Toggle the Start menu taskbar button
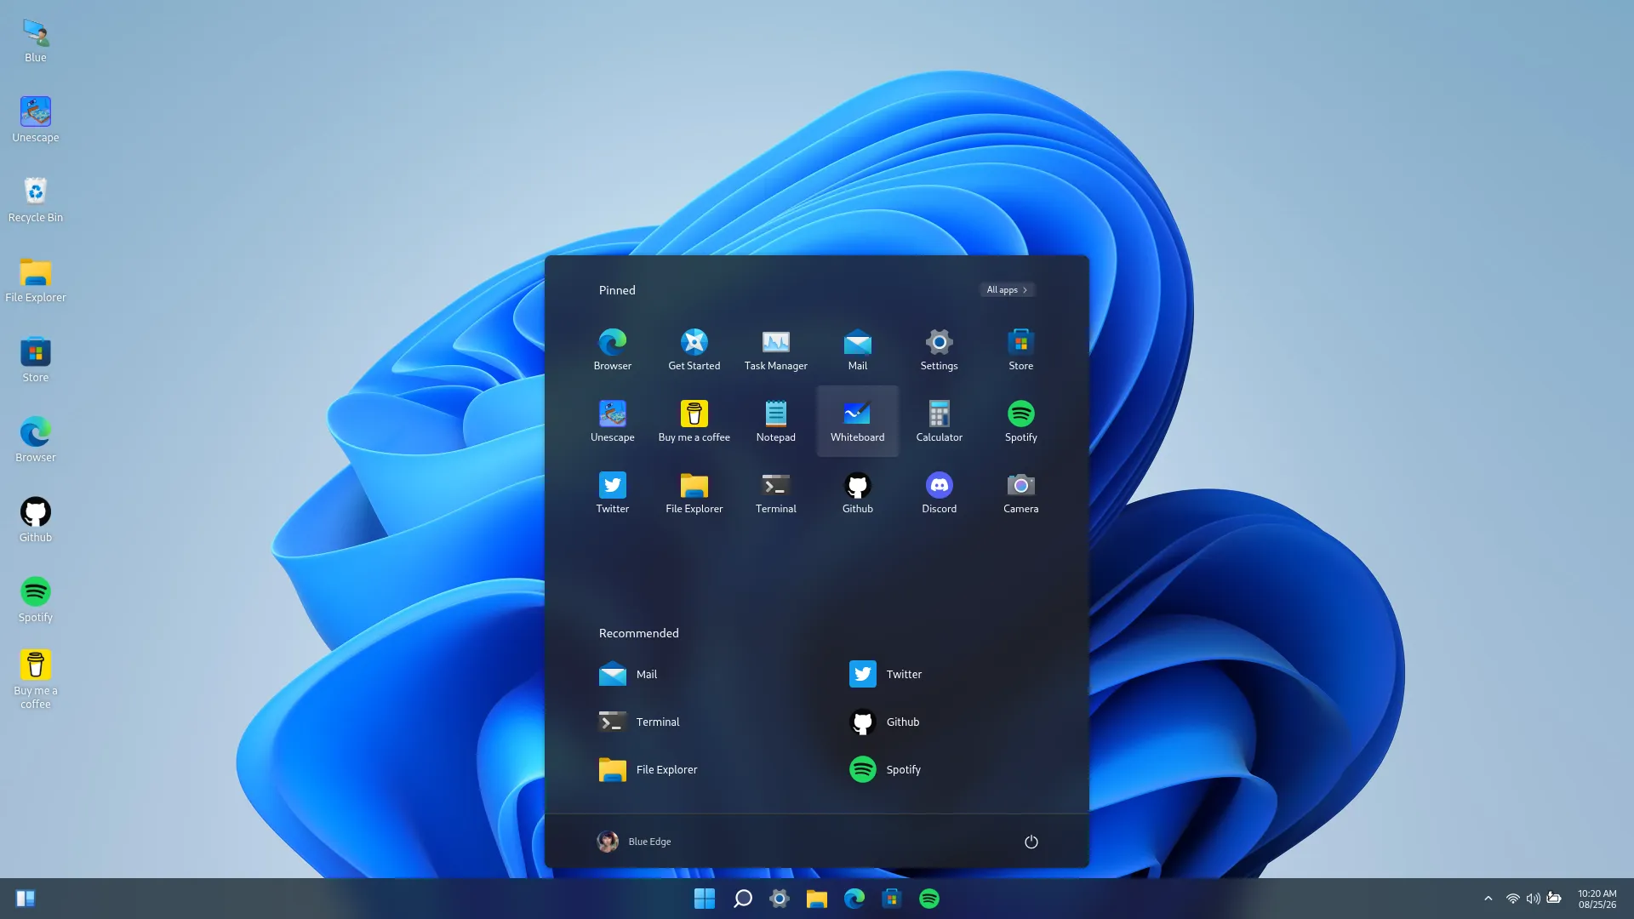Viewport: 1634px width, 919px height. point(705,899)
